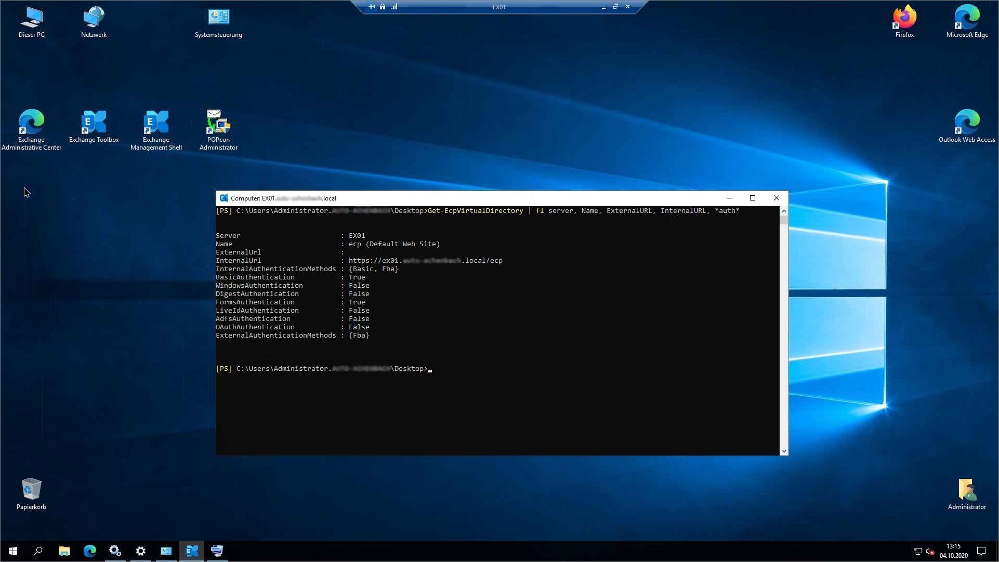Open services gears app in taskbar
This screenshot has width=999, height=562.
point(115,551)
